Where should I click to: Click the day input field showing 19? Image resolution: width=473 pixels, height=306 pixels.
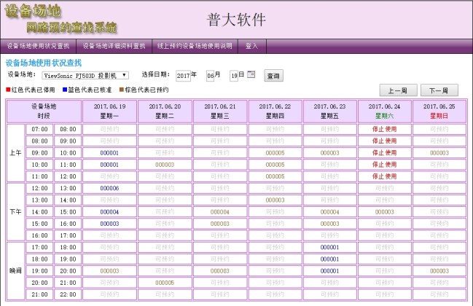(x=234, y=76)
